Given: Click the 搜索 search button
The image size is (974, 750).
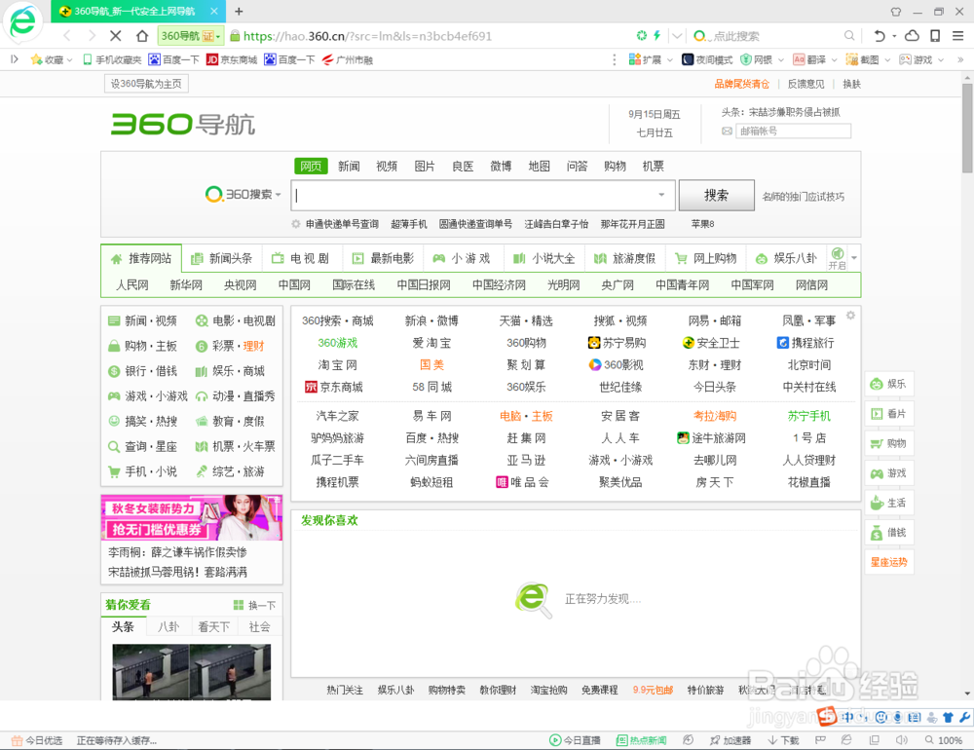Looking at the screenshot, I should point(717,195).
